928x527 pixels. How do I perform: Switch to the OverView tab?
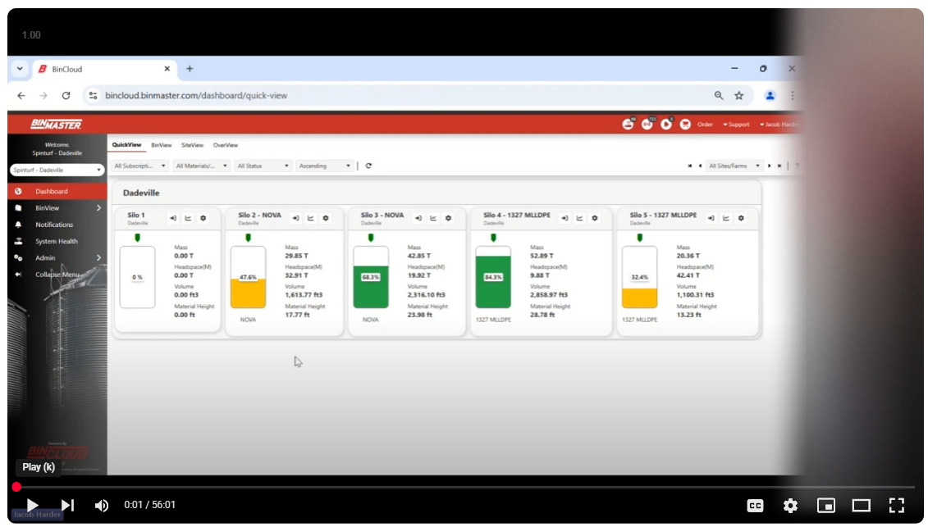tap(226, 146)
